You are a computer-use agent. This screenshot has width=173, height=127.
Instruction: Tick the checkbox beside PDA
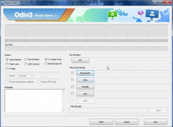pos(72,80)
